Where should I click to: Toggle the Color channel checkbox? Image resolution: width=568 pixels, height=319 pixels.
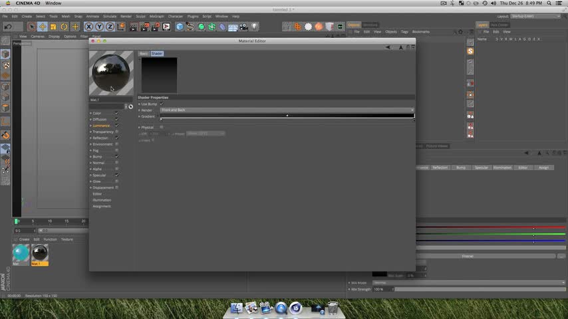[116, 113]
